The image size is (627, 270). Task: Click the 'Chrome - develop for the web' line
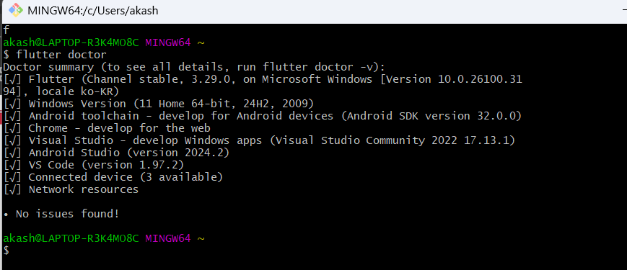107,128
